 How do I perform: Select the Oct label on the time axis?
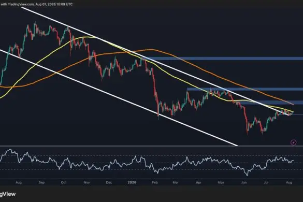[64, 182]
